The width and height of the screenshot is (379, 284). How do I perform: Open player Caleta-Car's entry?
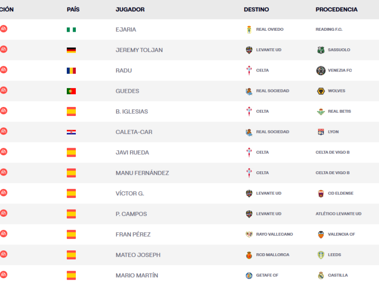134,132
